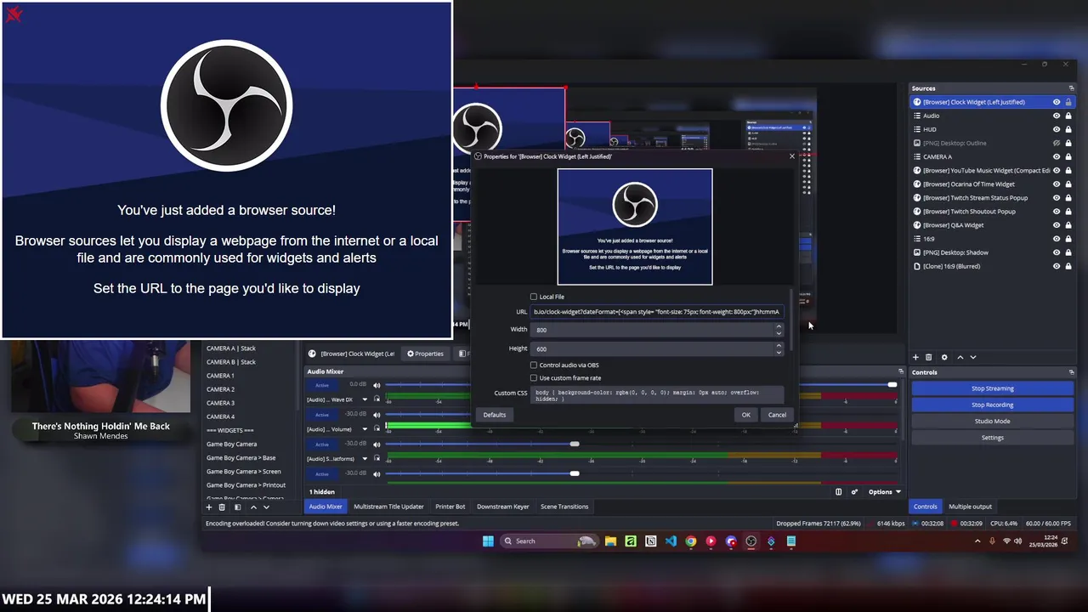The width and height of the screenshot is (1088, 612).
Task: Reset properties with Defaults button
Action: pos(495,415)
